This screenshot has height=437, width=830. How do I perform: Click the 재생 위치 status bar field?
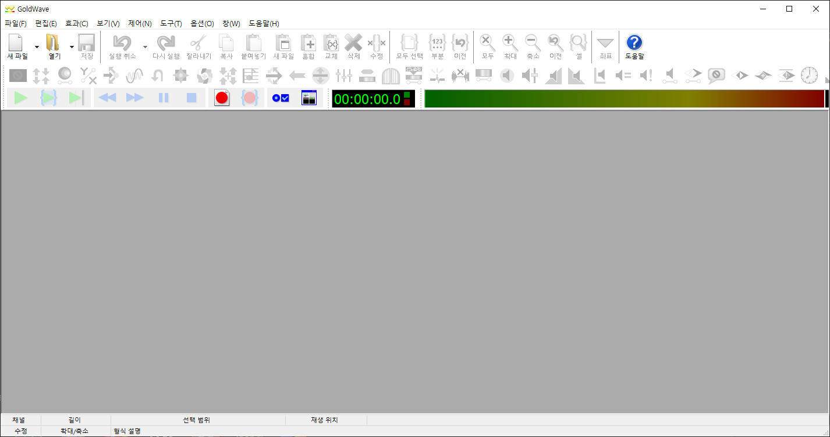click(x=326, y=420)
